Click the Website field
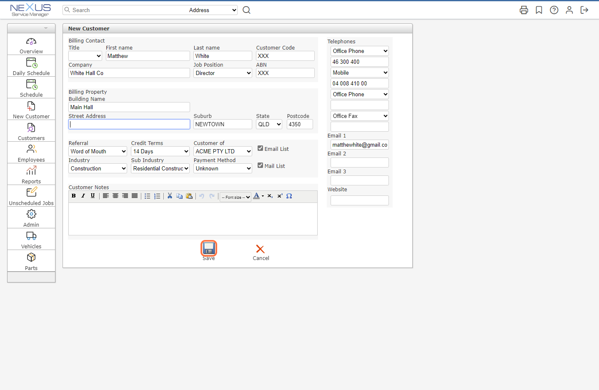The image size is (599, 390). click(x=359, y=200)
